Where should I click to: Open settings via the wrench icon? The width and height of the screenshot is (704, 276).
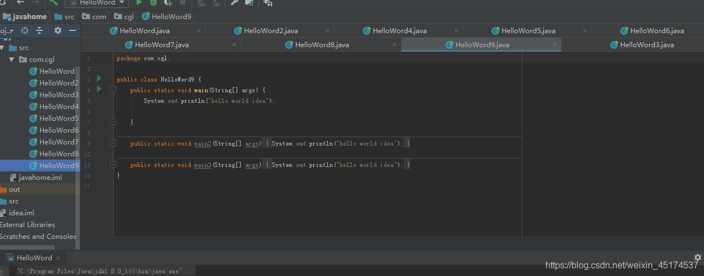tap(234, 3)
